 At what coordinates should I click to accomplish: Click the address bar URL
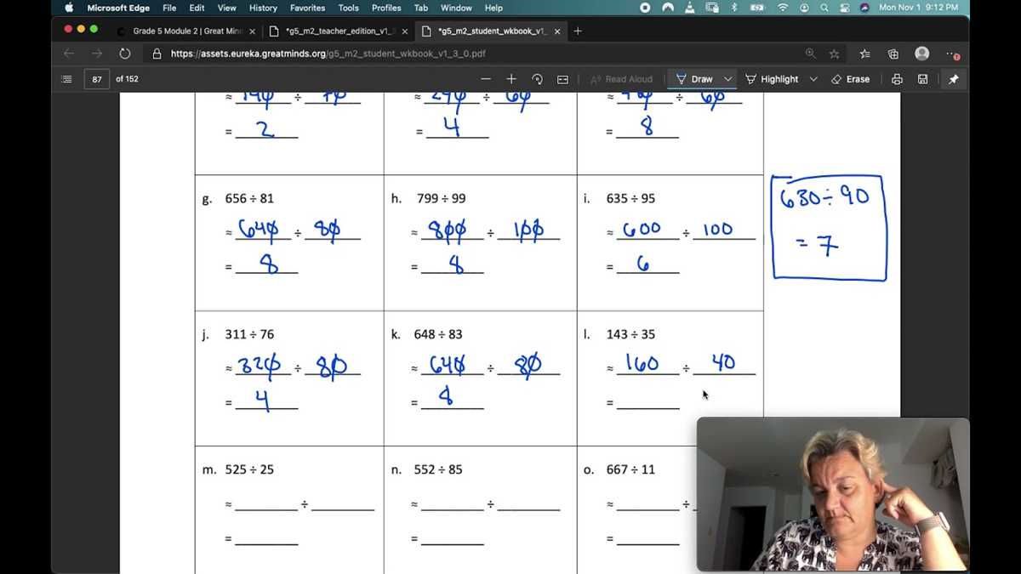tap(328, 54)
